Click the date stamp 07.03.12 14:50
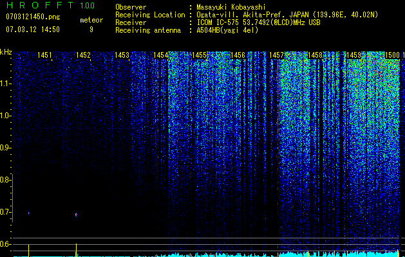 (x=33, y=30)
